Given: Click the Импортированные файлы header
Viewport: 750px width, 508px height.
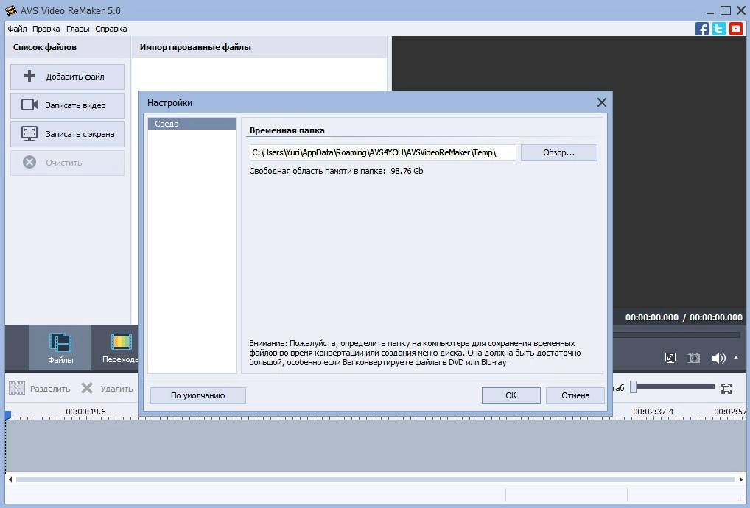Looking at the screenshot, I should pyautogui.click(x=195, y=47).
